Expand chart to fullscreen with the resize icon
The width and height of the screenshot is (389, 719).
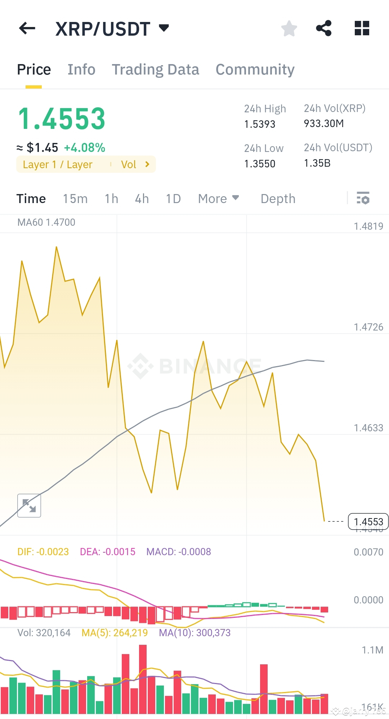[x=29, y=505]
